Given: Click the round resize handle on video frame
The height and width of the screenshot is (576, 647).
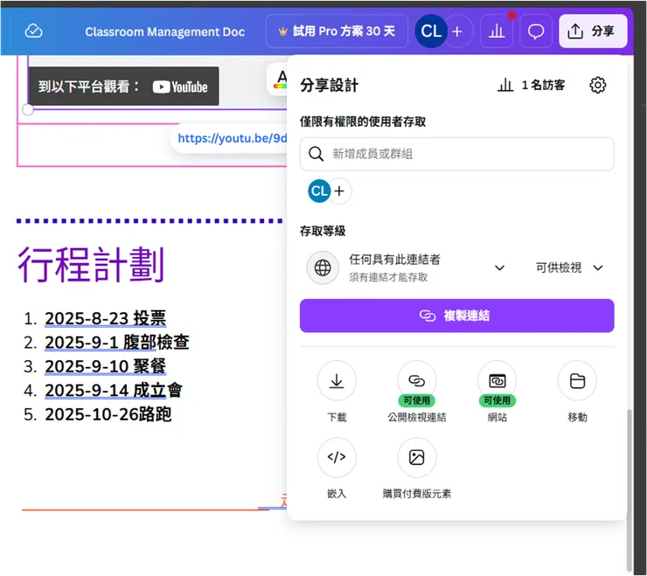Looking at the screenshot, I should click(28, 110).
